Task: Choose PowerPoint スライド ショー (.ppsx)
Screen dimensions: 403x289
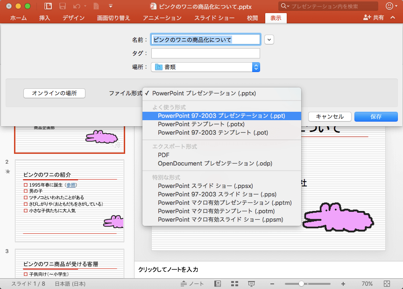Action: coord(222,186)
